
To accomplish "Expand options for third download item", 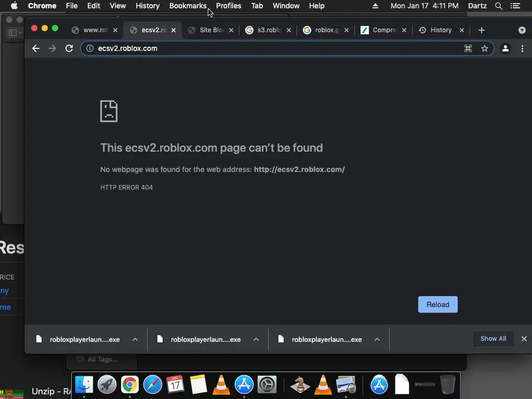I will (x=377, y=339).
